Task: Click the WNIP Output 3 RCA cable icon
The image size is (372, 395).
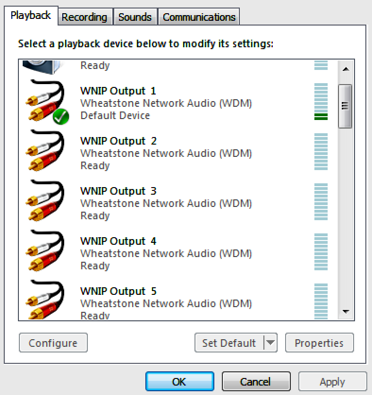Action: [x=45, y=201]
